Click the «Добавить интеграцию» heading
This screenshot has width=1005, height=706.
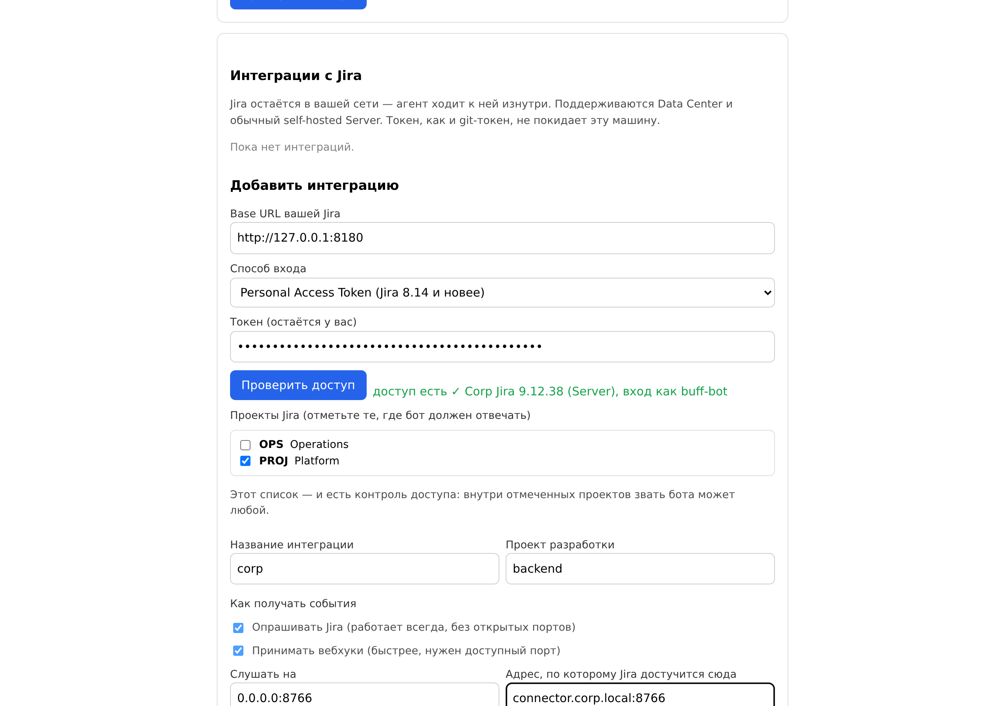[x=314, y=186]
